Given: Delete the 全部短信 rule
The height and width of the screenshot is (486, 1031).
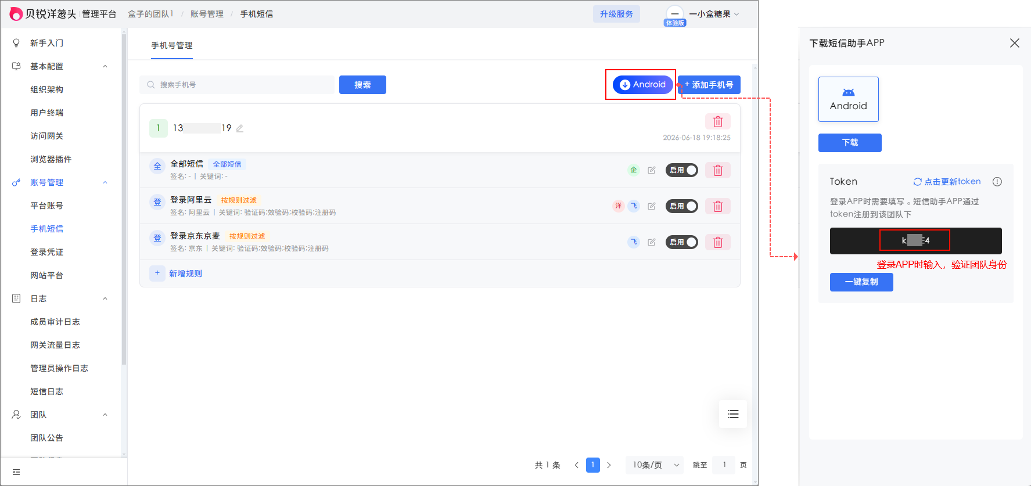Looking at the screenshot, I should click(718, 170).
